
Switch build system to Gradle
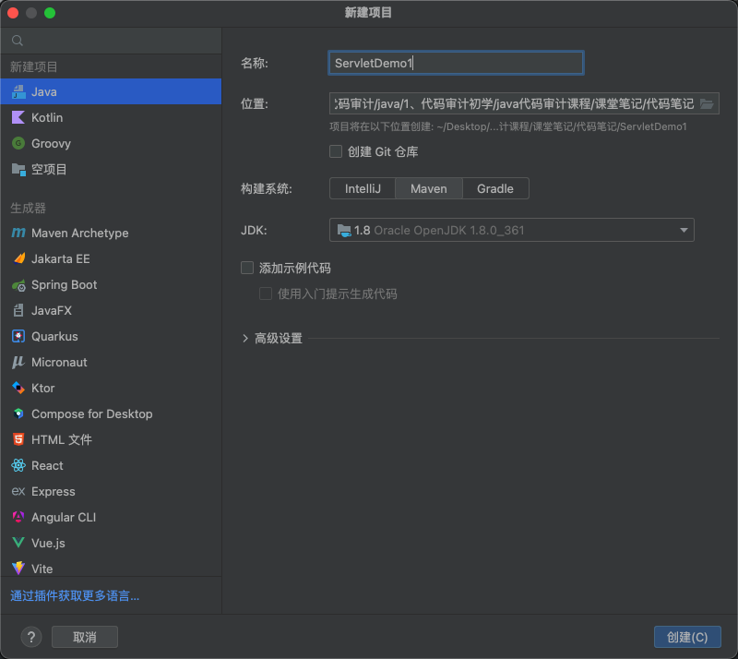click(x=495, y=188)
